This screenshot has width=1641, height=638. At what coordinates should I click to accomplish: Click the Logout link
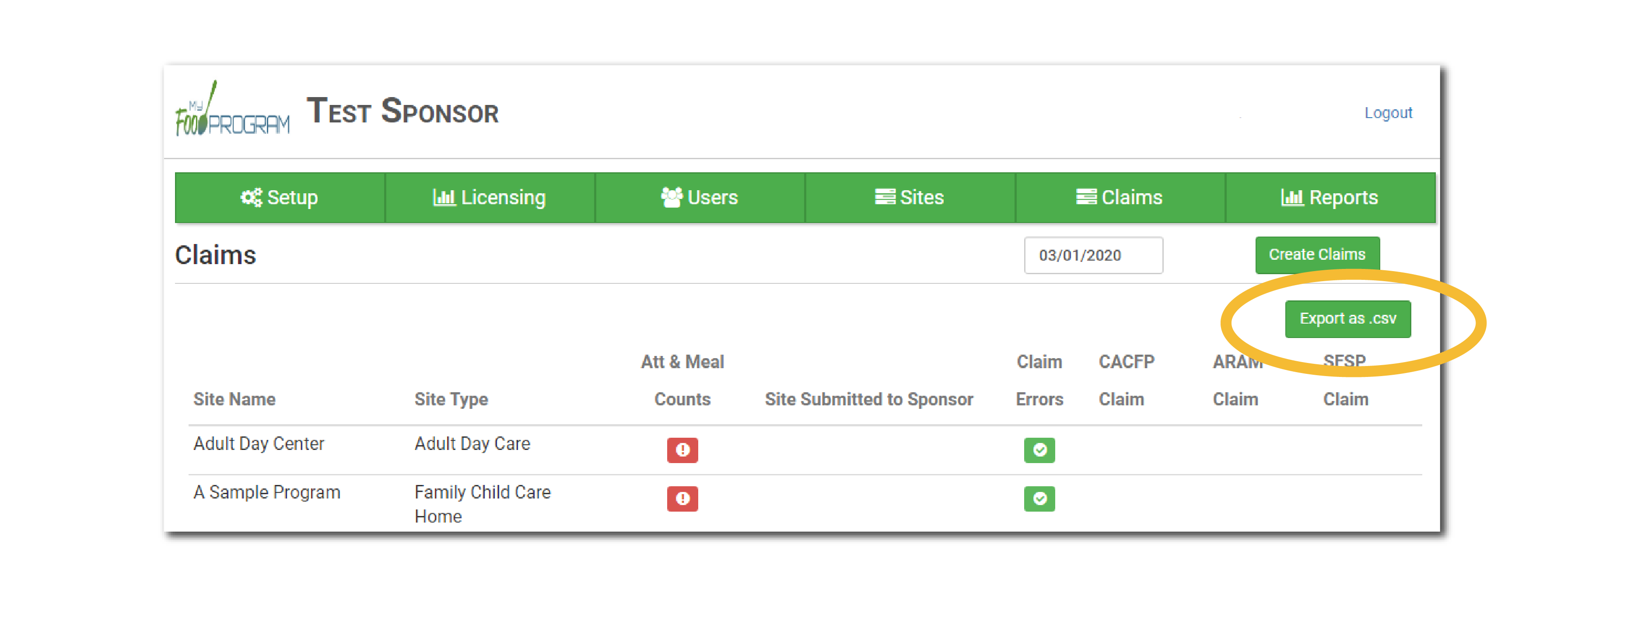click(1387, 113)
